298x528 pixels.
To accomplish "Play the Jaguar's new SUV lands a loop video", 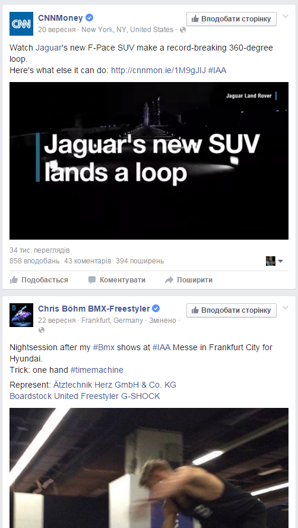I will pyautogui.click(x=149, y=161).
